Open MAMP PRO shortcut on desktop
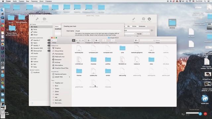Viewport: 212px width, 119px height. [x=205, y=99]
